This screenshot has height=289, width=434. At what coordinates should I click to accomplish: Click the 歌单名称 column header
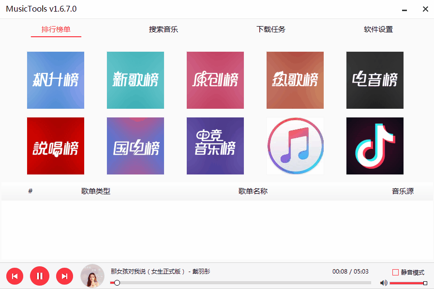[x=253, y=191]
